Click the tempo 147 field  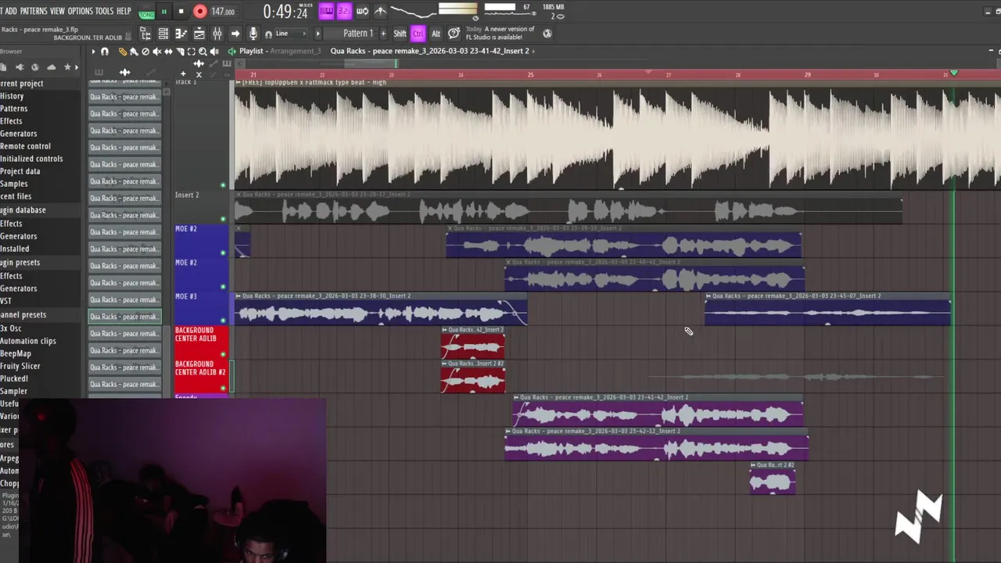click(224, 12)
